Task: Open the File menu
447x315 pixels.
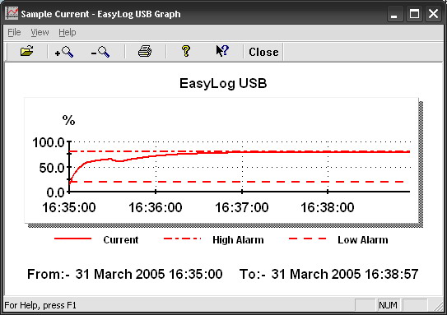Action: click(14, 32)
